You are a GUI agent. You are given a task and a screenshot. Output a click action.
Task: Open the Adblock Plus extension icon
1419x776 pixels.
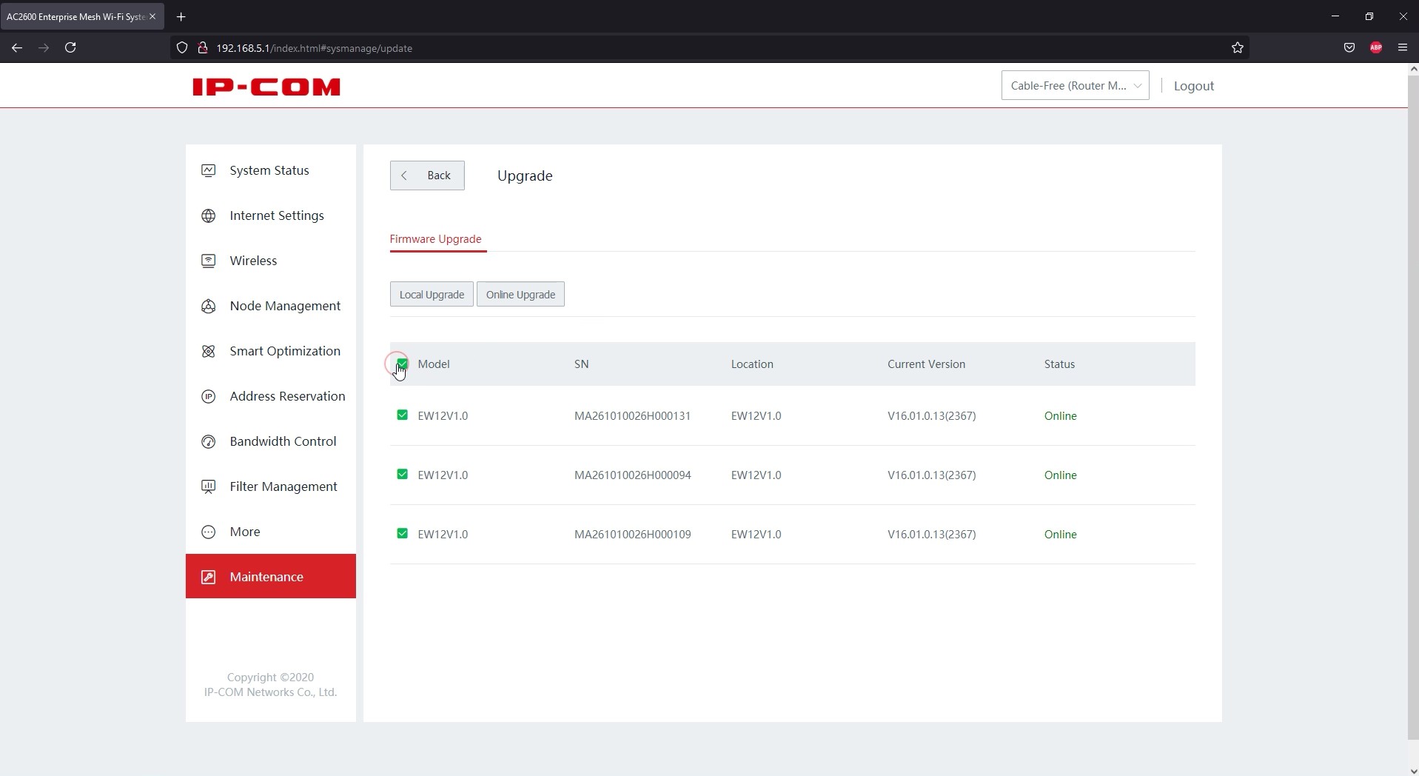(1376, 47)
